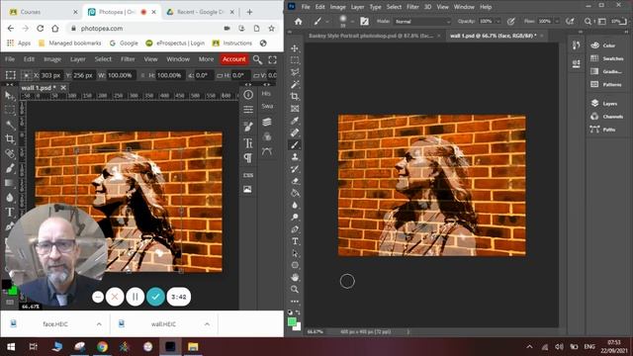633x356 pixels.
Task: Open Managed bookmarks folder
Action: pyautogui.click(x=69, y=44)
